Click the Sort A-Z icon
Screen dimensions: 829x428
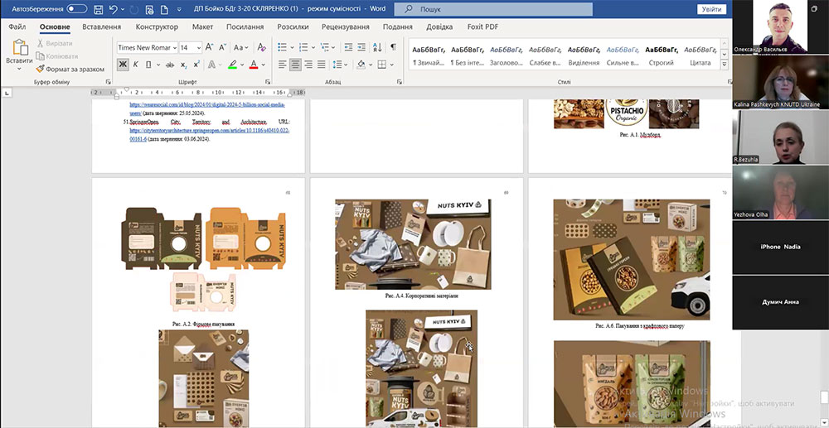(x=377, y=47)
